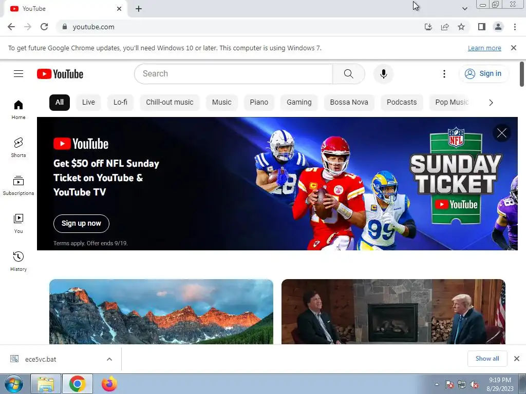Select the Lo-fi category chip
The width and height of the screenshot is (526, 394).
(120, 103)
